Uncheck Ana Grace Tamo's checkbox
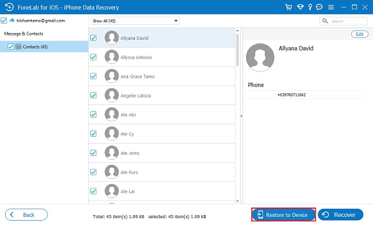The height and width of the screenshot is (225, 373). coord(93,76)
